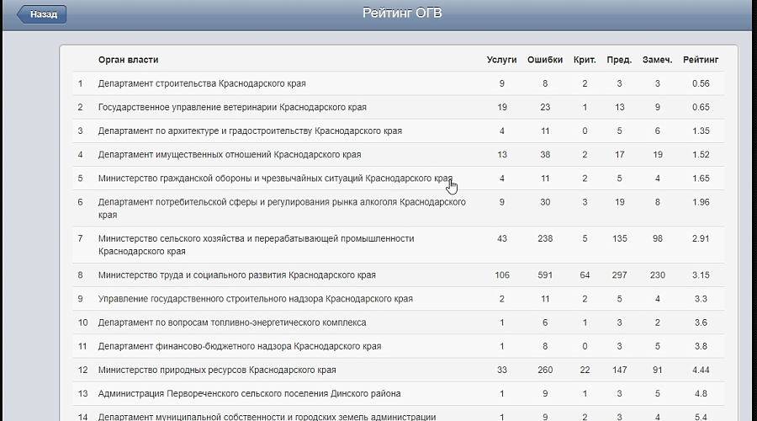This screenshot has height=421, width=757.
Task: Click errors value 30
Action: [545, 202]
